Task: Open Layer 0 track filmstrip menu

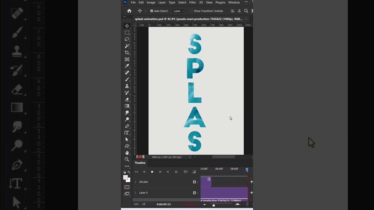Action: point(195,193)
